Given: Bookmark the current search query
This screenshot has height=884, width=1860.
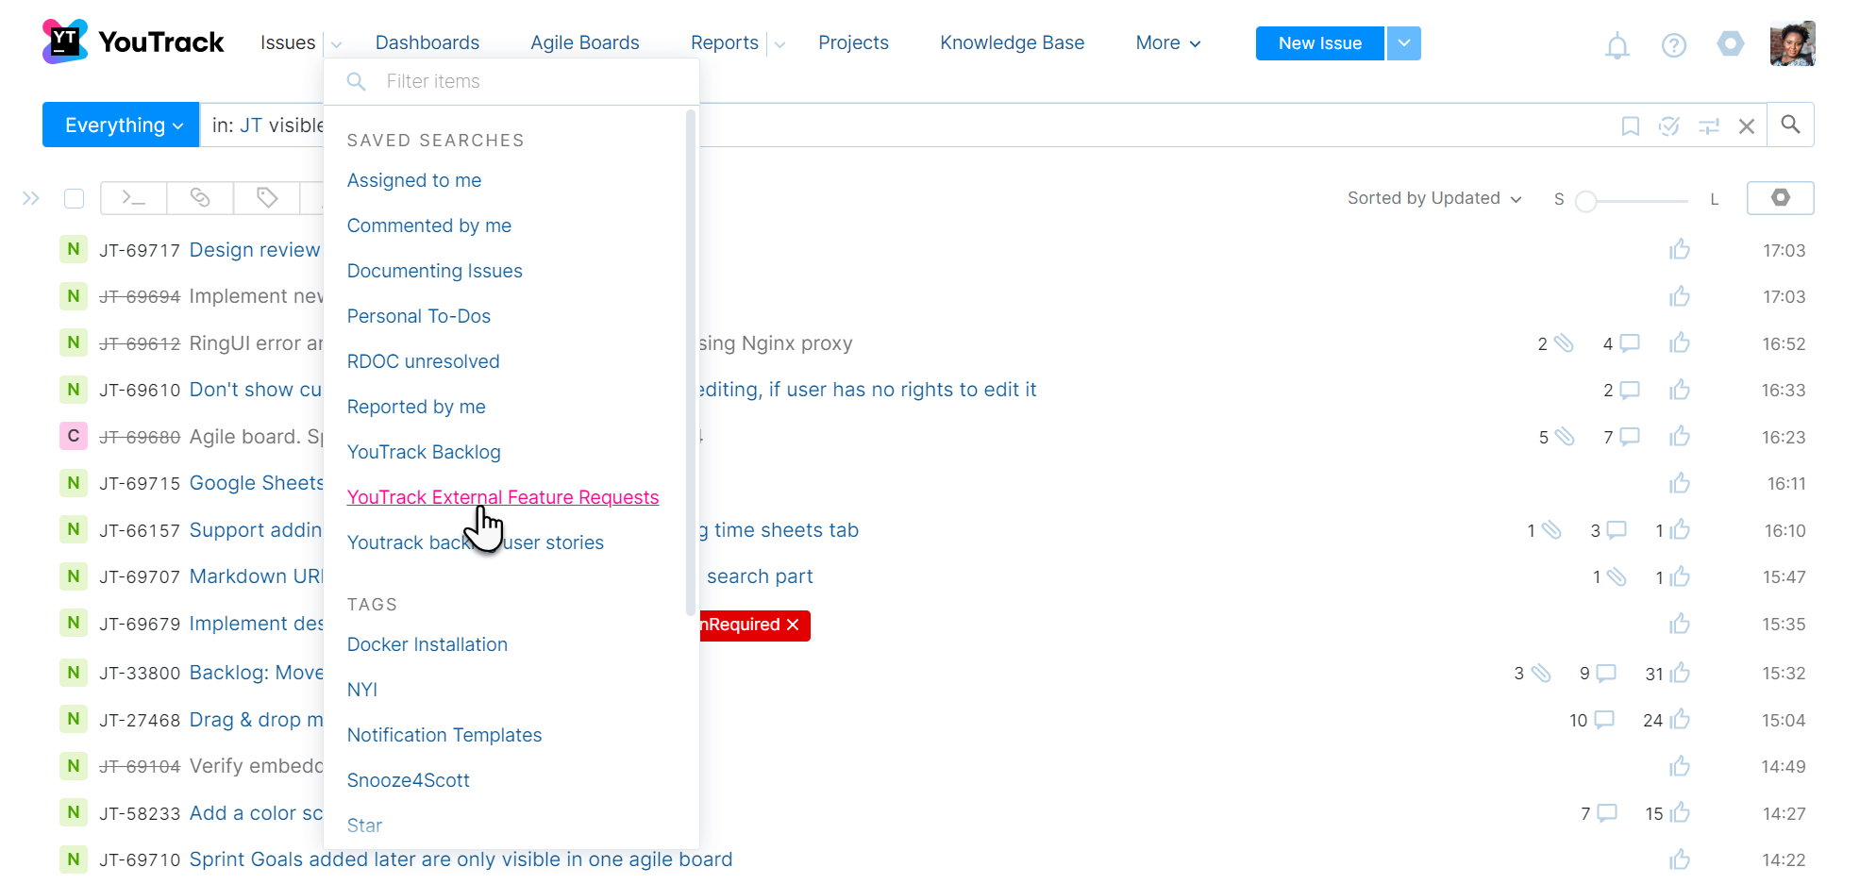Looking at the screenshot, I should click(x=1630, y=125).
